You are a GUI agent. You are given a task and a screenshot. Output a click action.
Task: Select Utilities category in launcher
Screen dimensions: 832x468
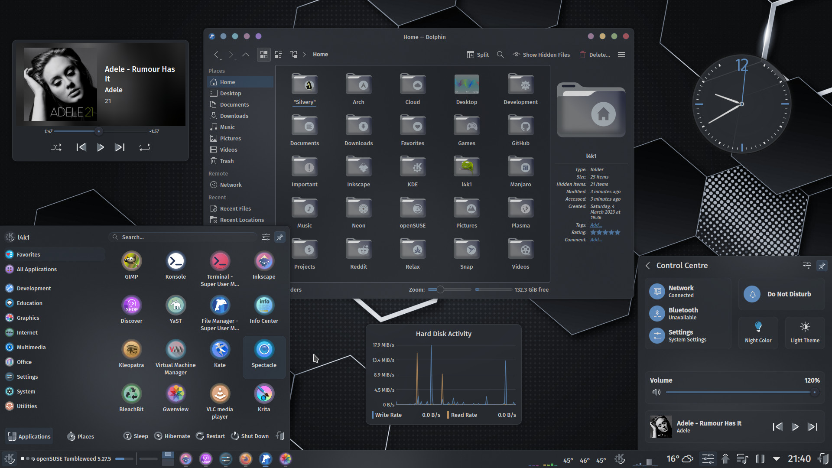click(54, 406)
